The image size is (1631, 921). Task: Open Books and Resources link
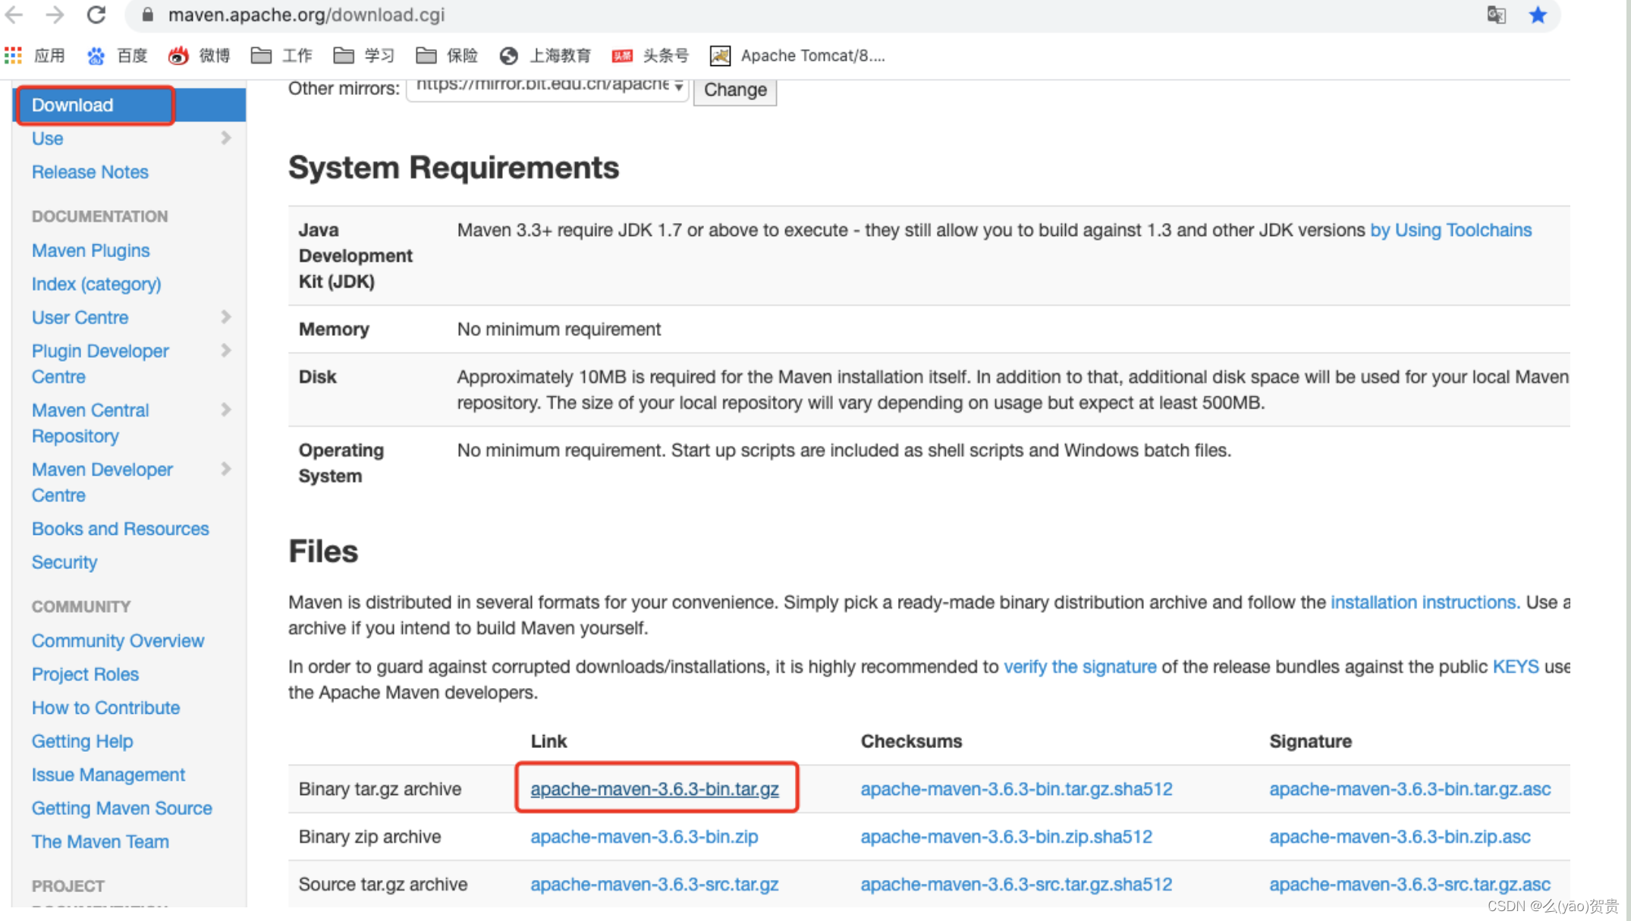(x=121, y=529)
